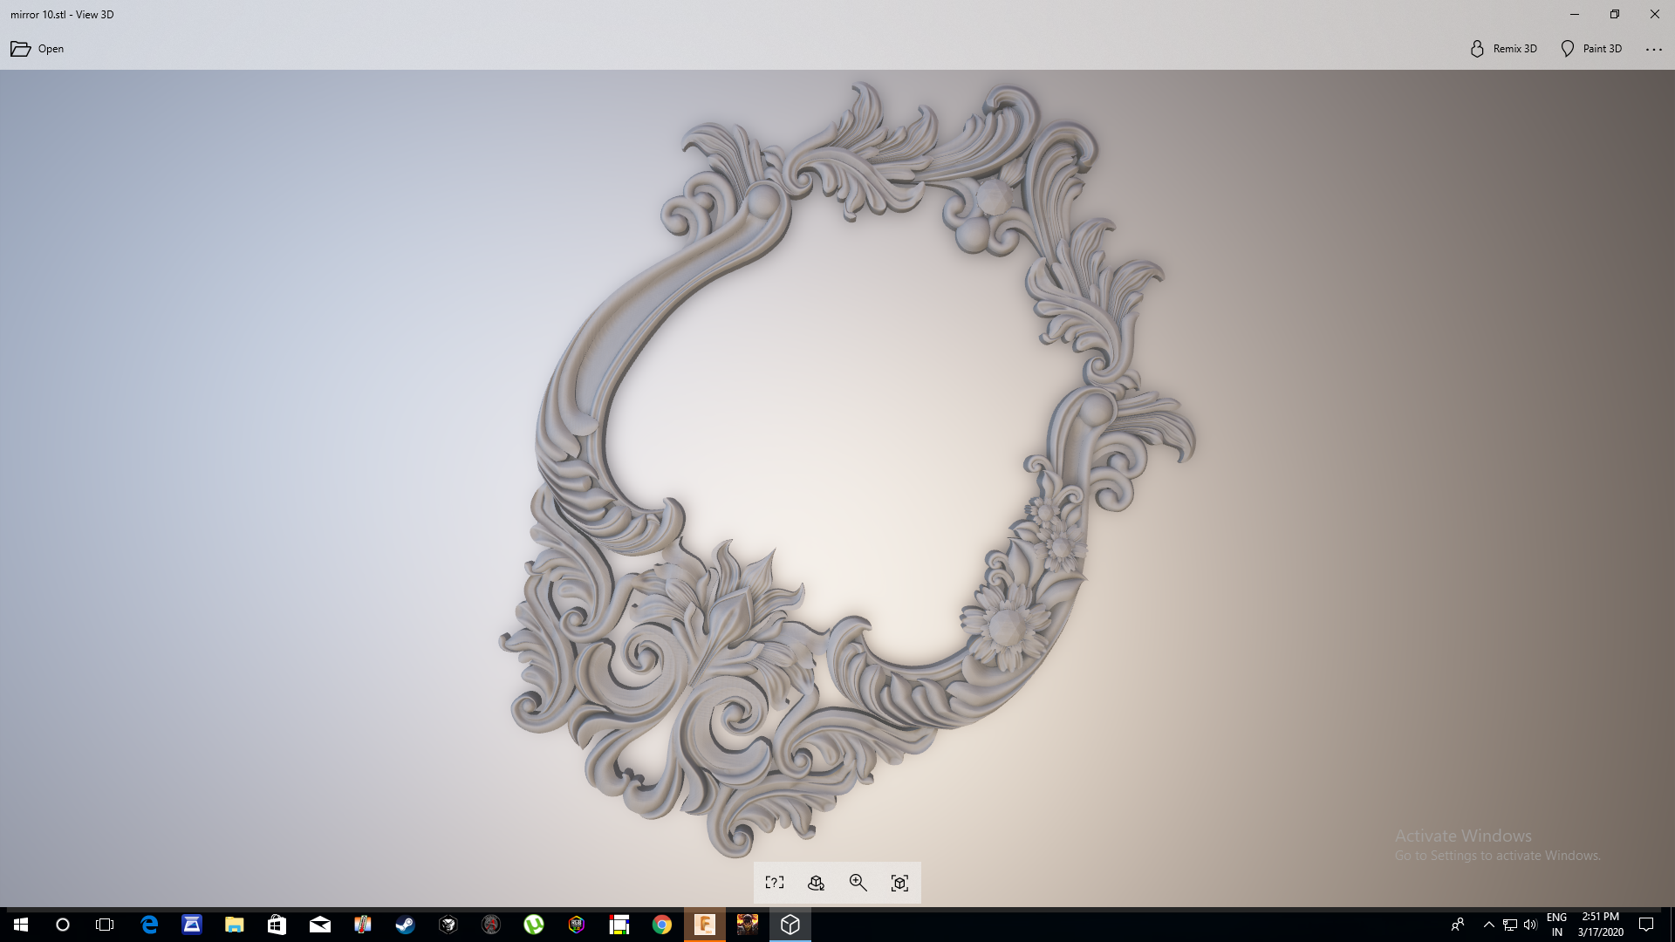This screenshot has width=1675, height=942.
Task: Switch to Fusion 360 orange F icon
Action: 705,925
